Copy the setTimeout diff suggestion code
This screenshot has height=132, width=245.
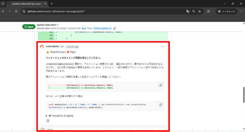(x=161, y=85)
